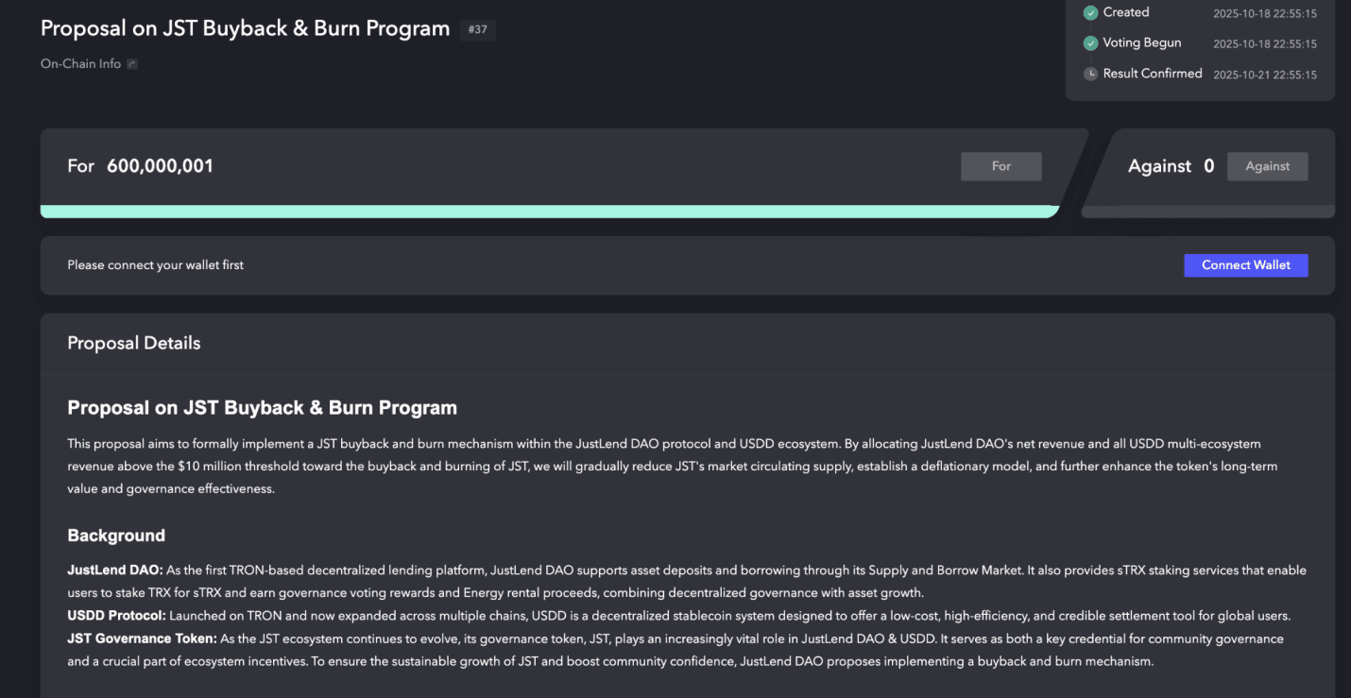Click the Result Confirmed timestamp
The width and height of the screenshot is (1351, 698).
pos(1265,75)
